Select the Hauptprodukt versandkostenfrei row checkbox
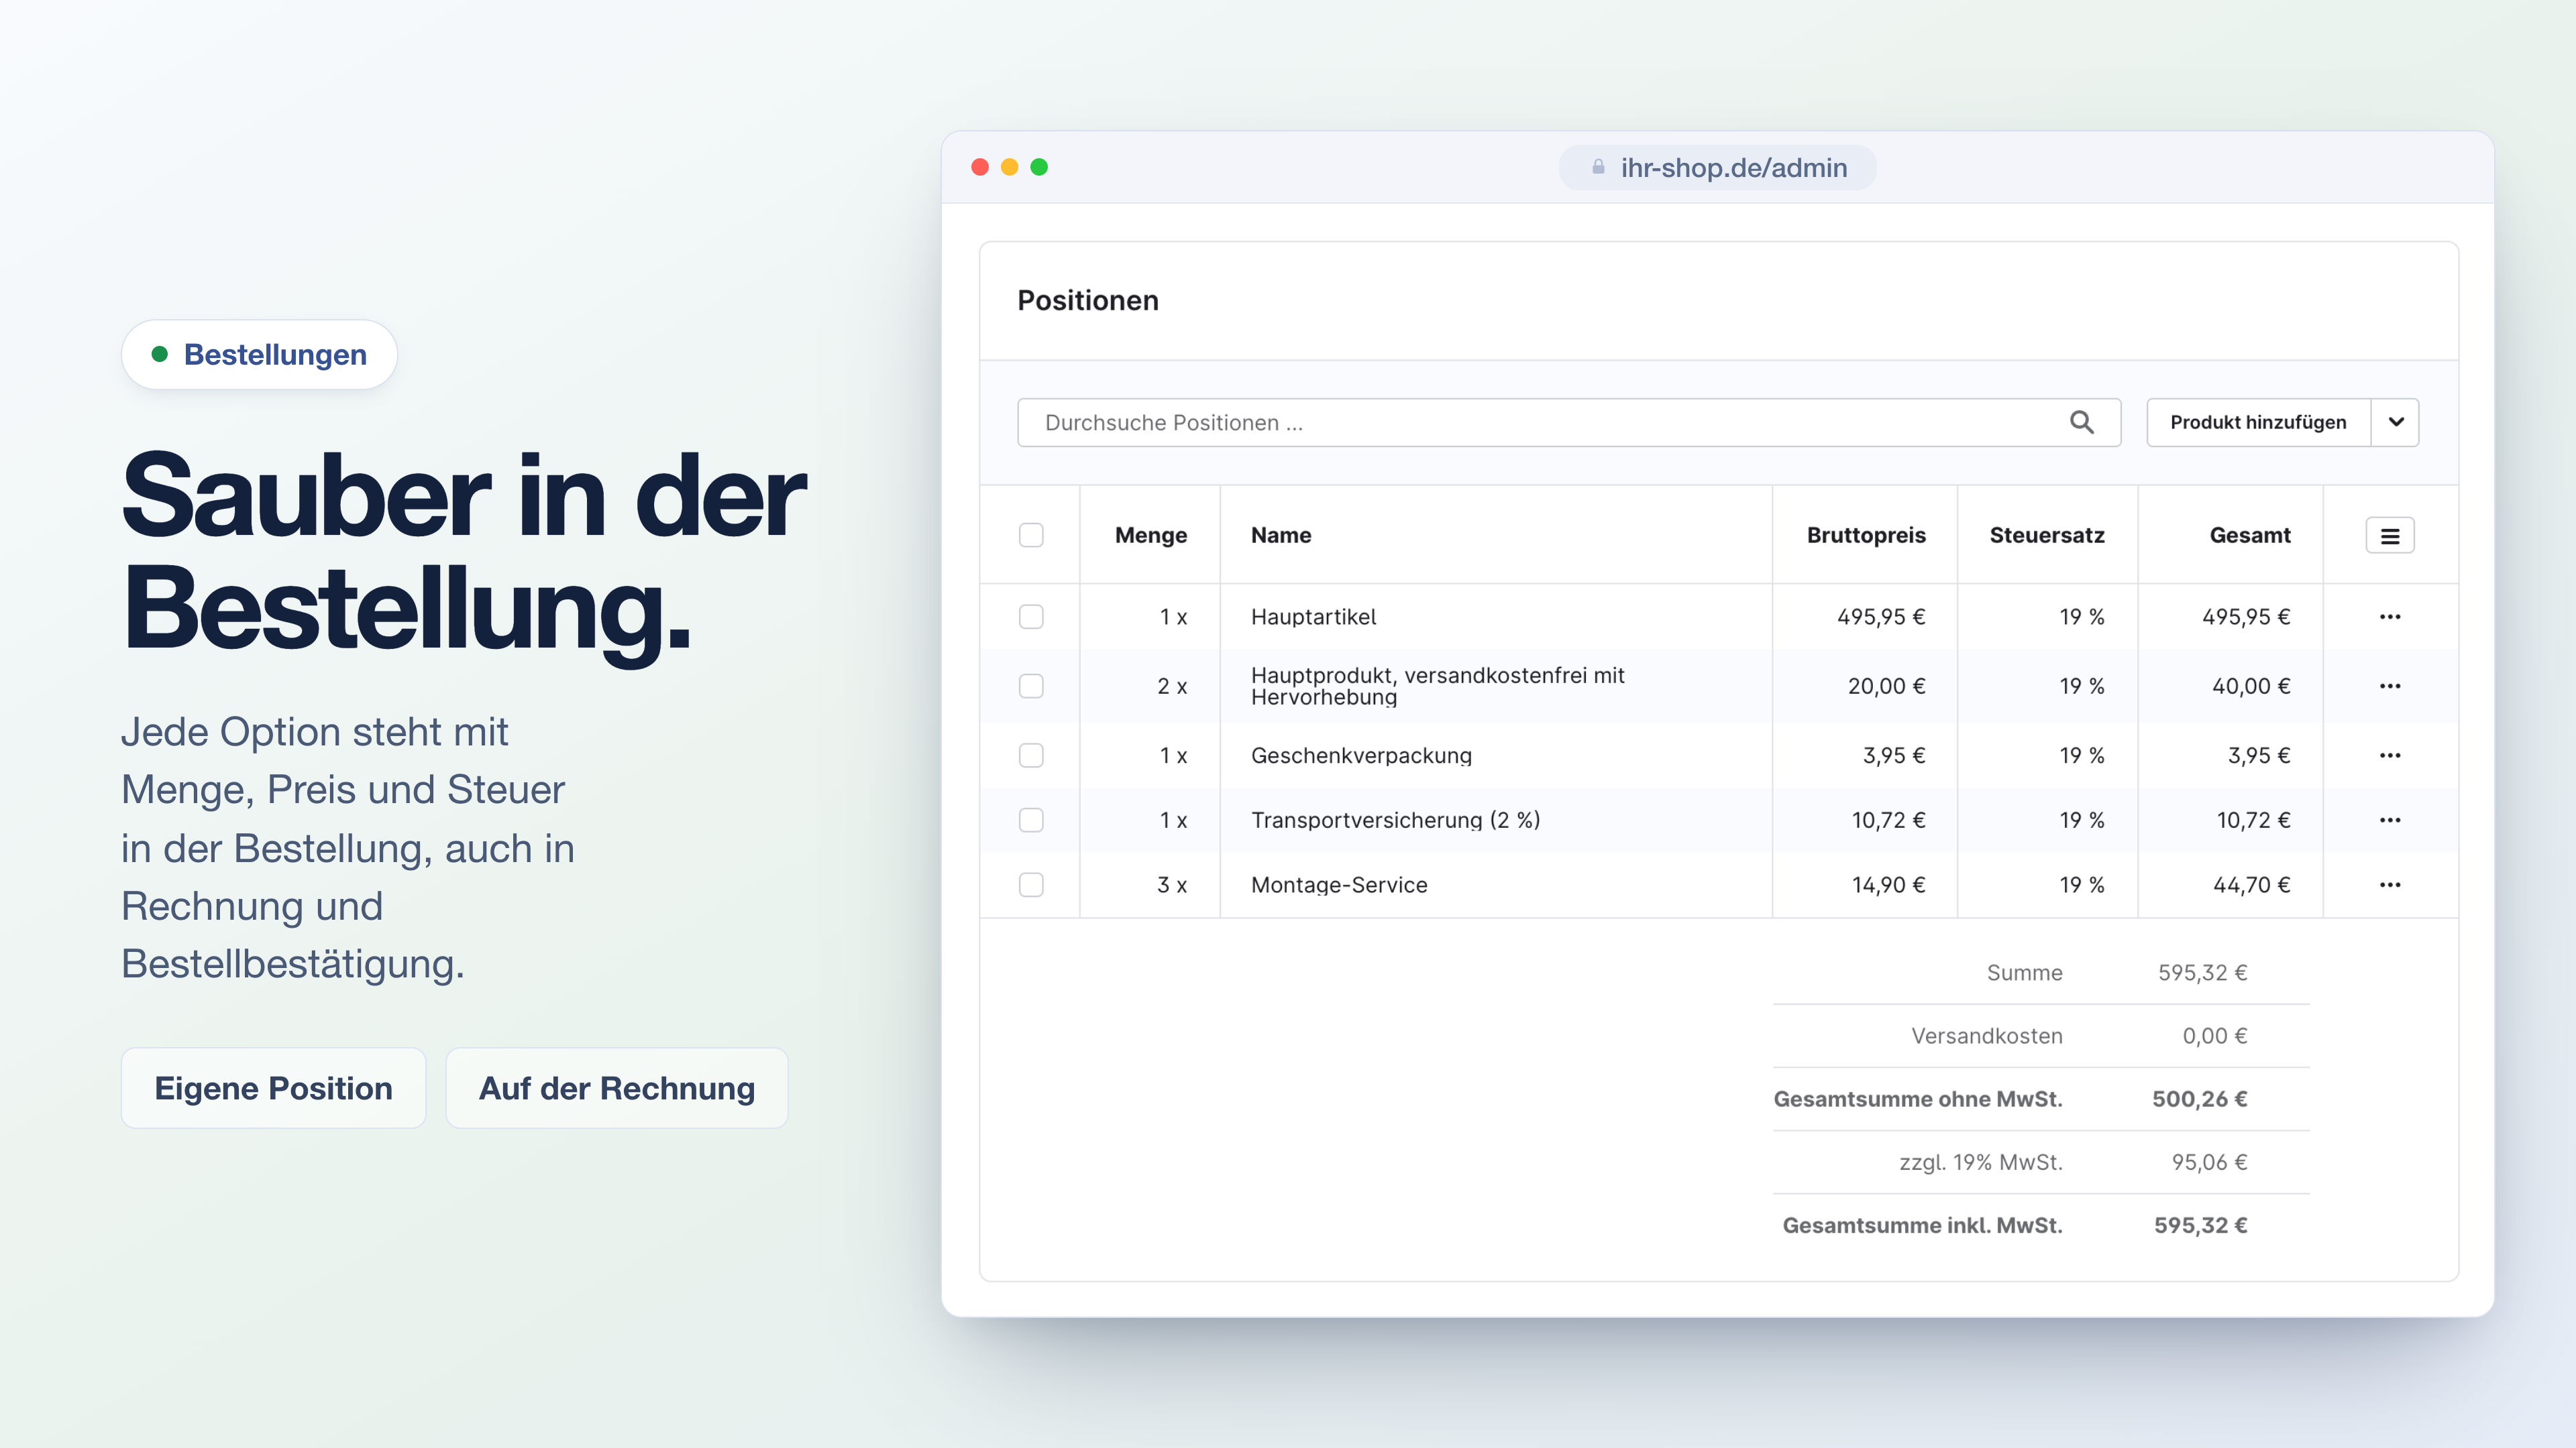 click(1031, 686)
